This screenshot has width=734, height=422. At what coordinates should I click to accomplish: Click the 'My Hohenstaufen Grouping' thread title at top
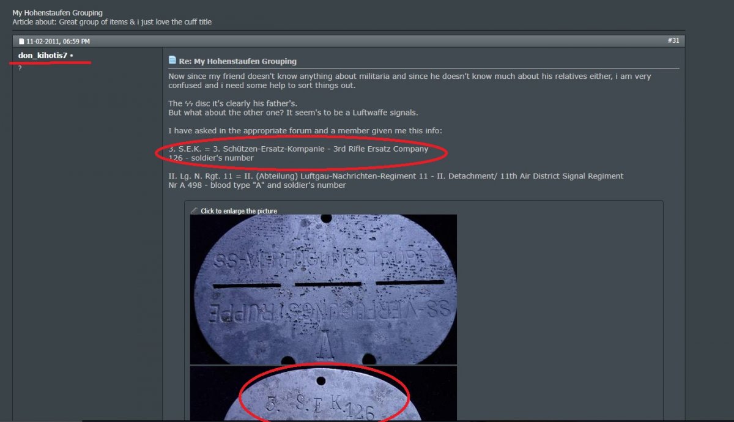57,13
